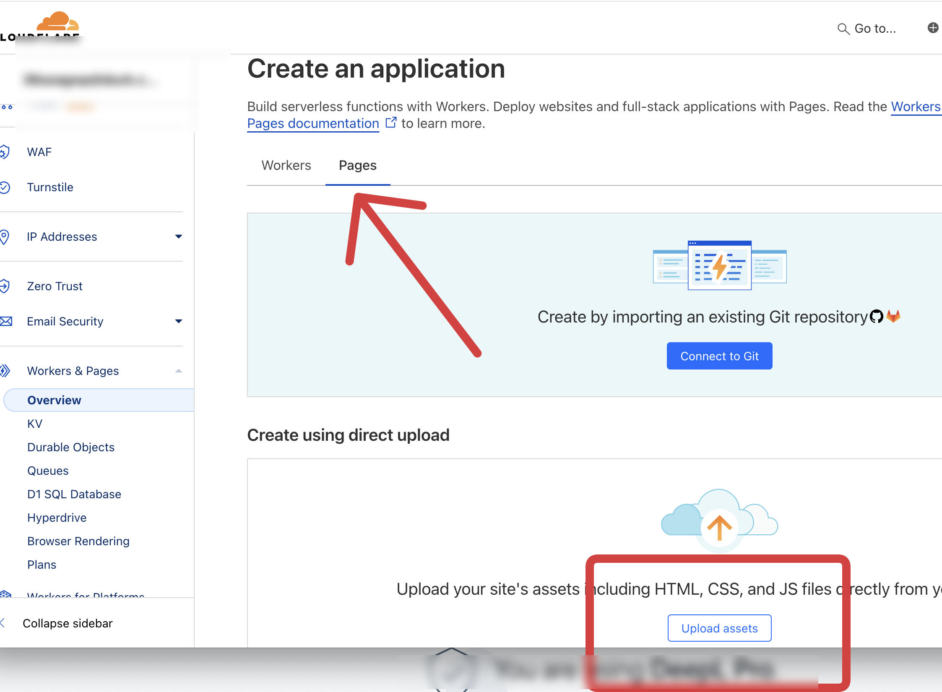Click Collapse sidebar

67,623
